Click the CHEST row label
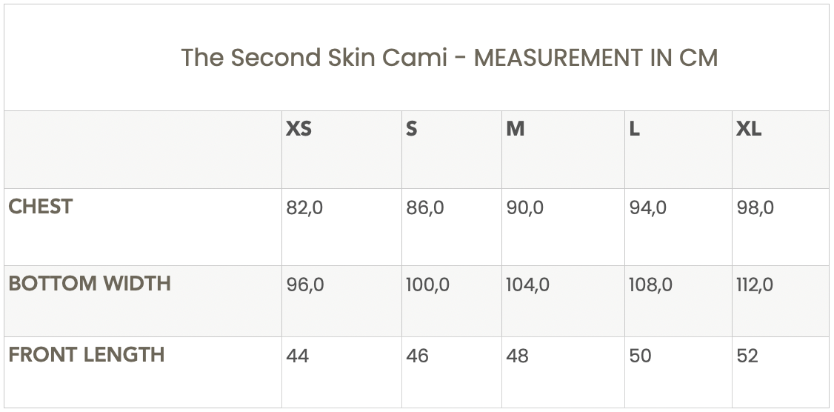This screenshot has height=412, width=834. point(41,207)
